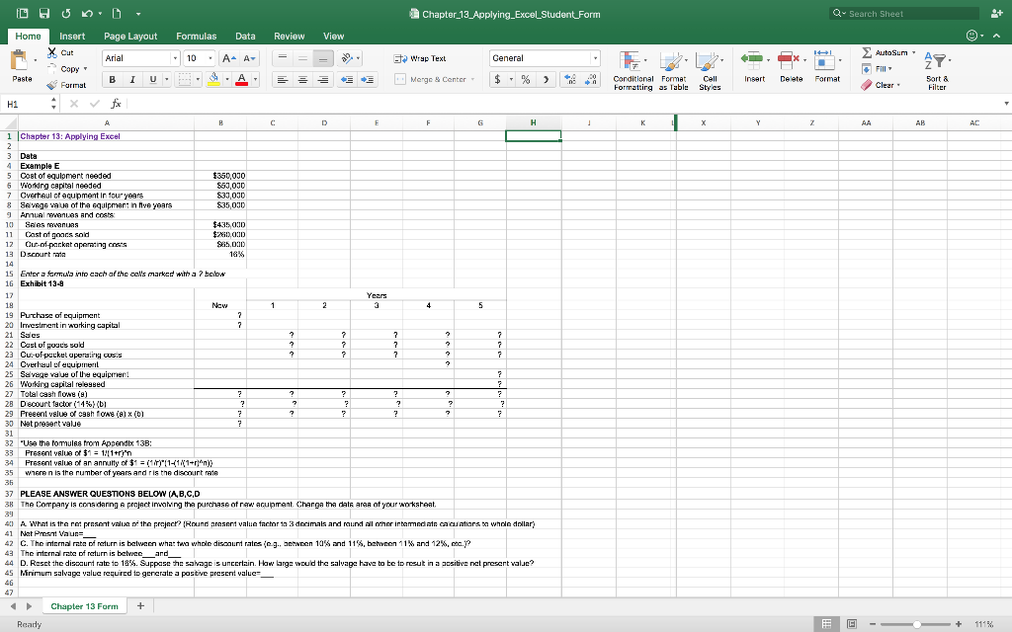Open the font size dropdown
Screen dimensions: 1012x632
tap(209, 58)
